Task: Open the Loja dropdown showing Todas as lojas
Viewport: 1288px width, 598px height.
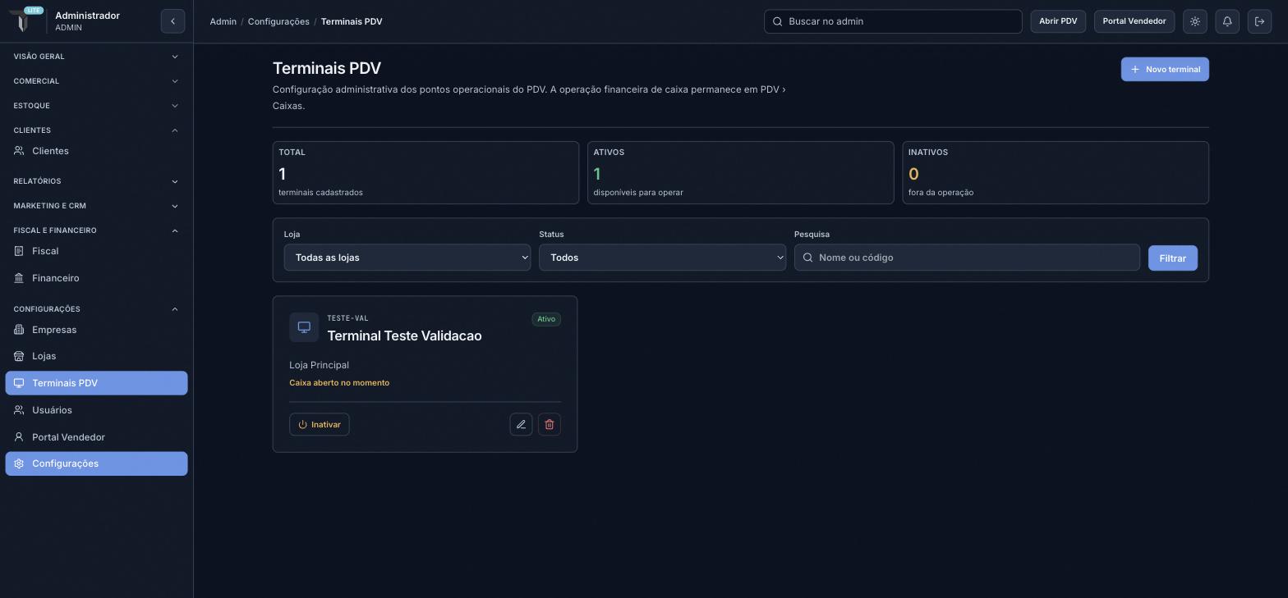Action: (407, 258)
